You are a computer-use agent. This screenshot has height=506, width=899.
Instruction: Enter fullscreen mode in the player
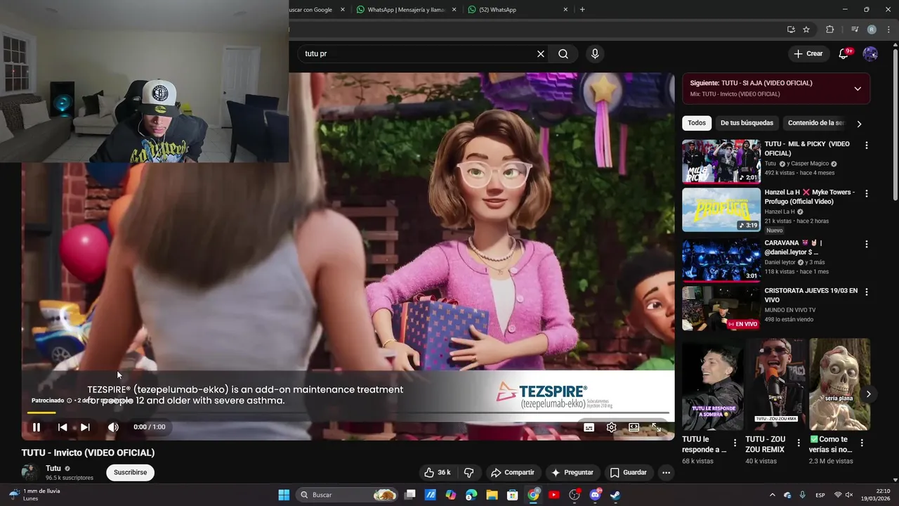coord(656,427)
